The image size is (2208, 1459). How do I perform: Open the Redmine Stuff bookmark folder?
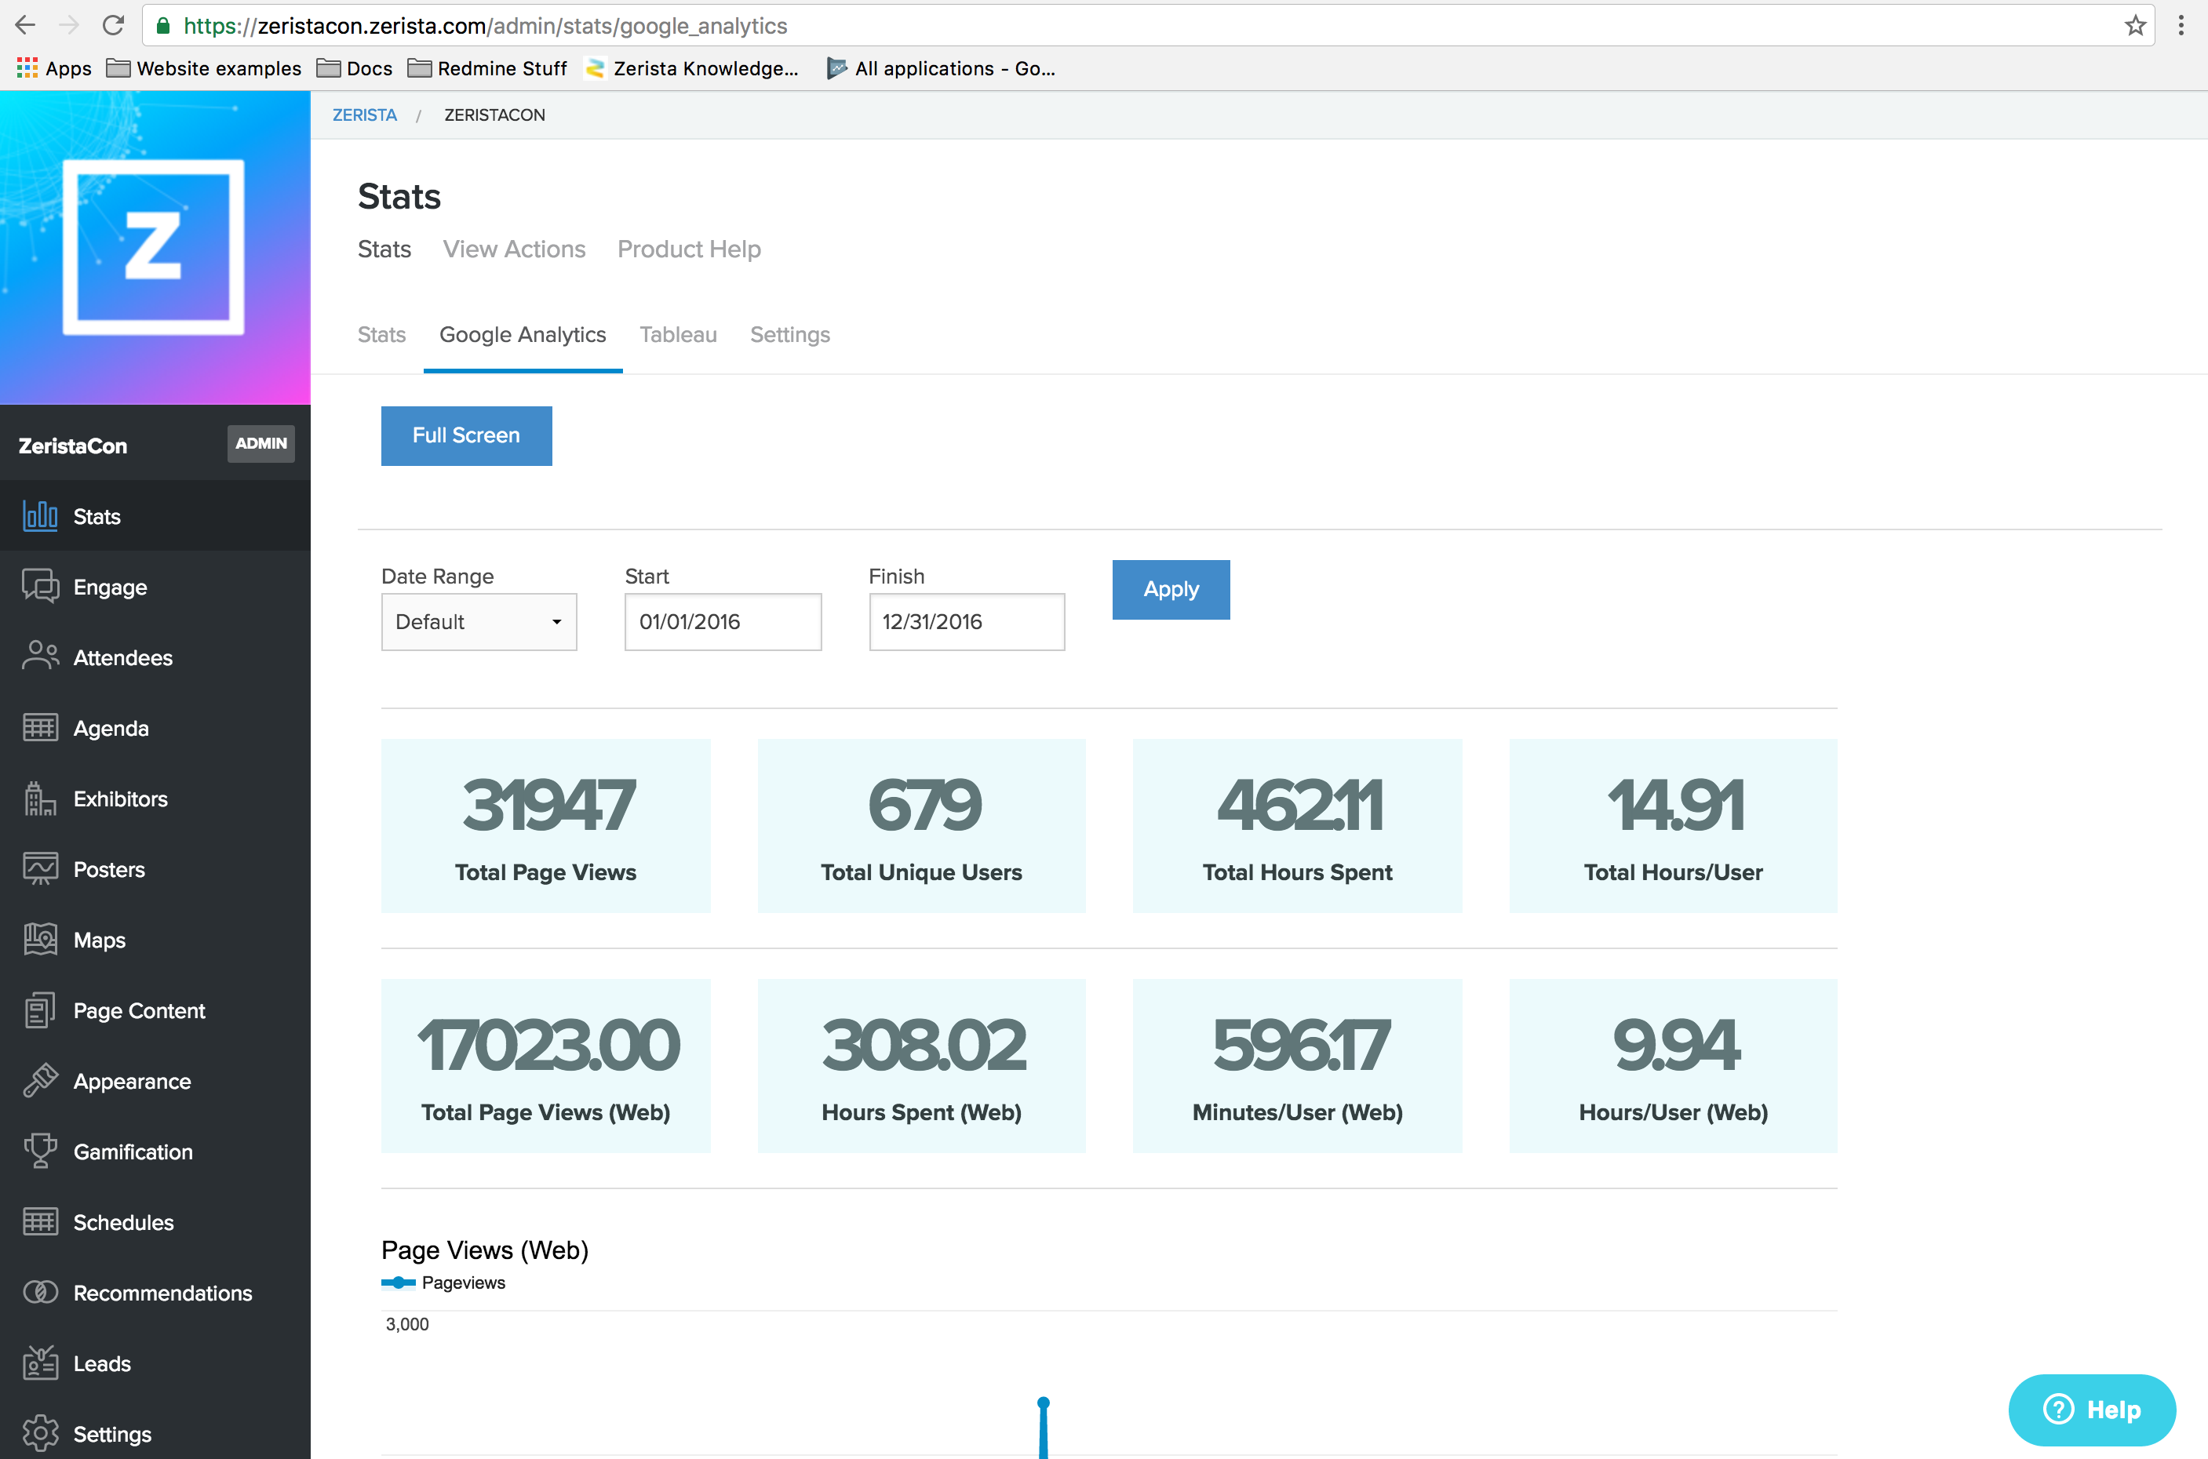pyautogui.click(x=486, y=68)
